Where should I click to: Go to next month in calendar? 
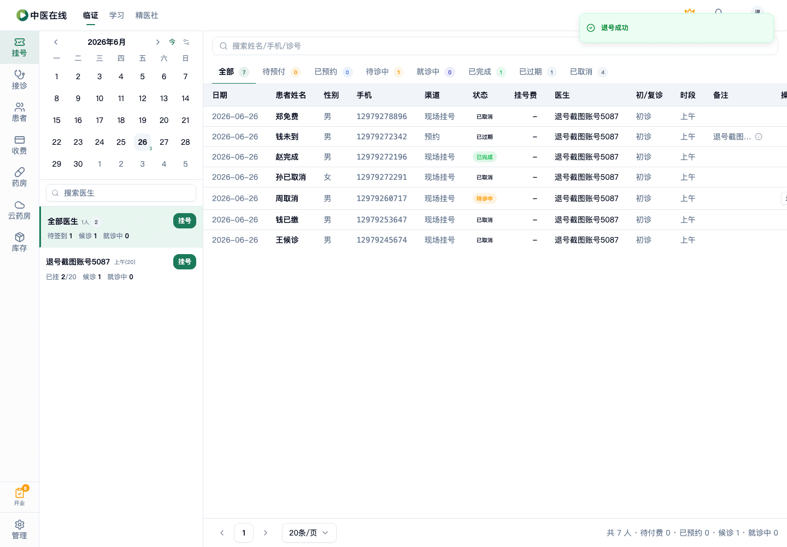click(x=157, y=42)
